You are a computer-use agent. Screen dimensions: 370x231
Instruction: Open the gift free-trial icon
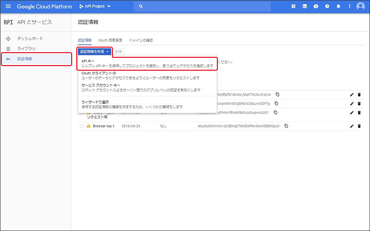point(293,6)
